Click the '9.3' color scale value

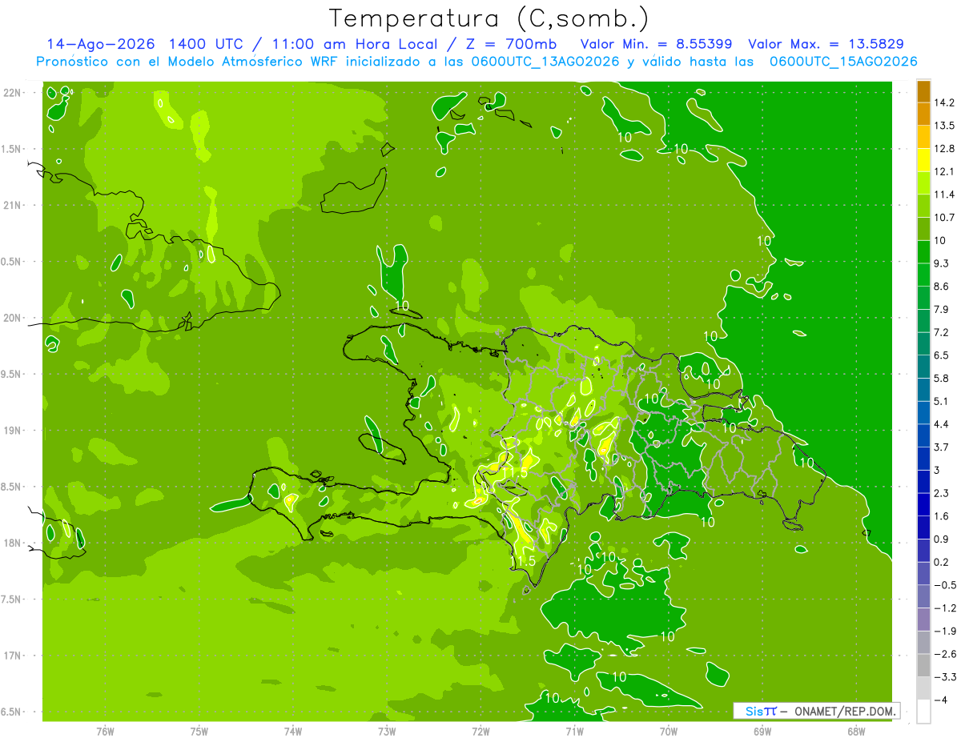(x=942, y=263)
